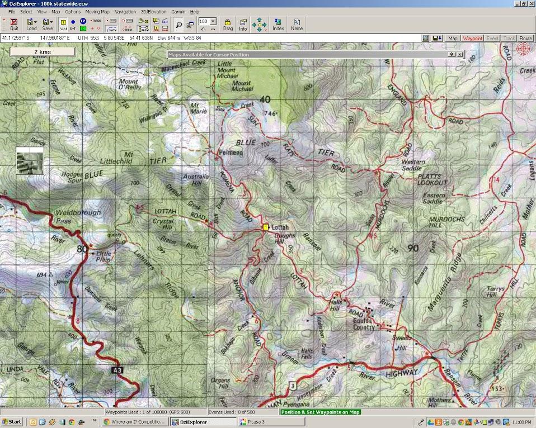Open the map Info tool
536x428 pixels.
click(243, 25)
